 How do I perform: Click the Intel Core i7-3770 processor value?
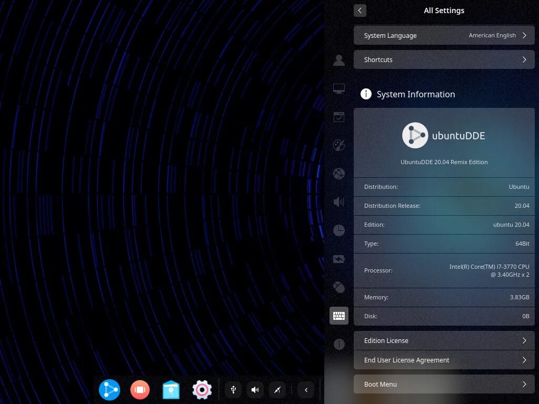489,270
